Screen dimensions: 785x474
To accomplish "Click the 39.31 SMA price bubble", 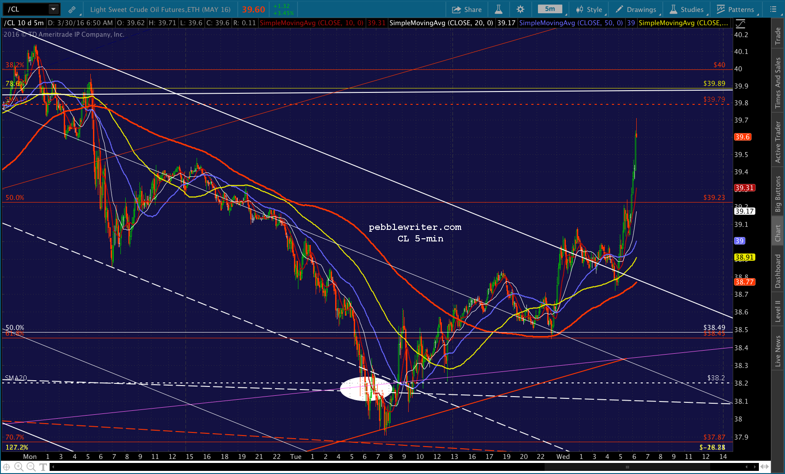I will 745,188.
